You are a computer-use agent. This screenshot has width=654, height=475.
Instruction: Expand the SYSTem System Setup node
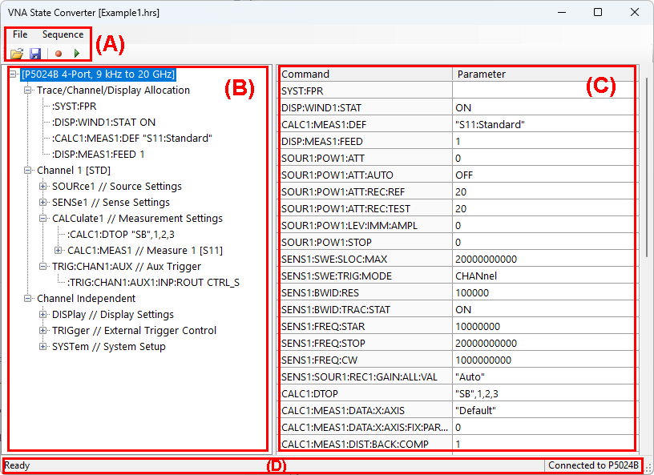43,347
